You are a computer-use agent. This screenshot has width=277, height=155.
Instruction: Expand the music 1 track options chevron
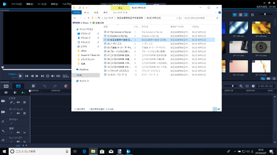[25, 142]
